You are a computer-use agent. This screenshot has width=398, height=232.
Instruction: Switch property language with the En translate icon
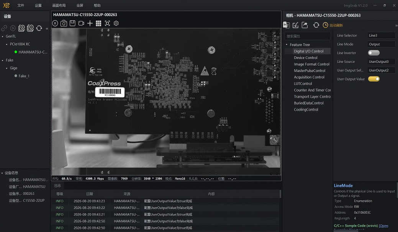286,25
